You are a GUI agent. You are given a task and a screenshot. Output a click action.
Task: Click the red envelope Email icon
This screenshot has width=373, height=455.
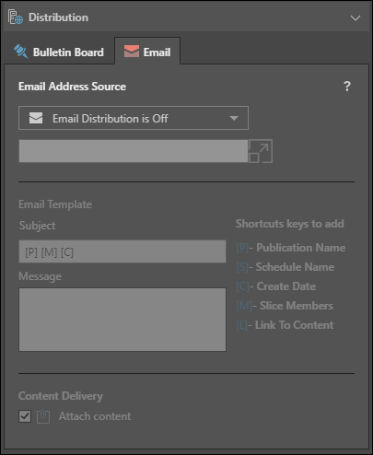tap(132, 52)
